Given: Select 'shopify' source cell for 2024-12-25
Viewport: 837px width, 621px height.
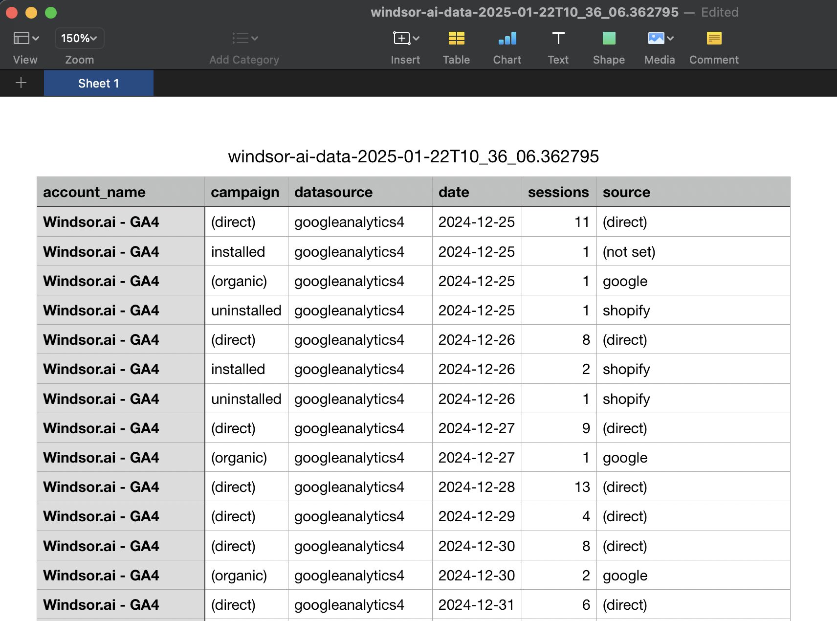Looking at the screenshot, I should tap(693, 310).
